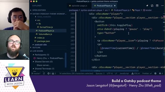Open notifications bell in status bar
This screenshot has width=165, height=92.
[x=161, y=73]
